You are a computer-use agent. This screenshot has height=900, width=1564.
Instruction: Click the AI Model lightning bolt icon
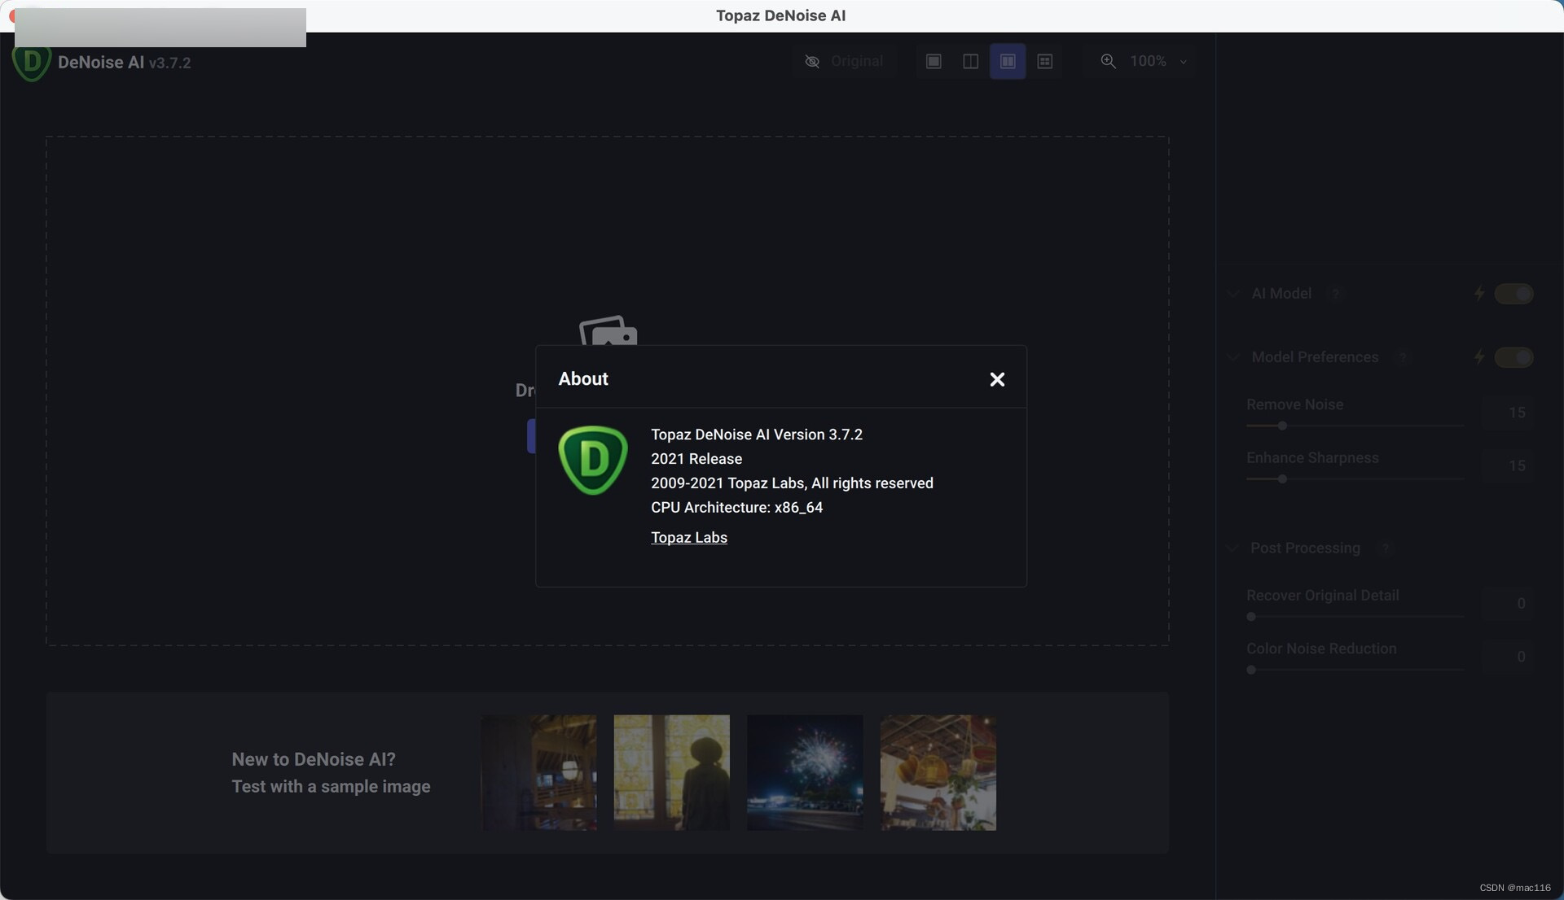(x=1479, y=294)
